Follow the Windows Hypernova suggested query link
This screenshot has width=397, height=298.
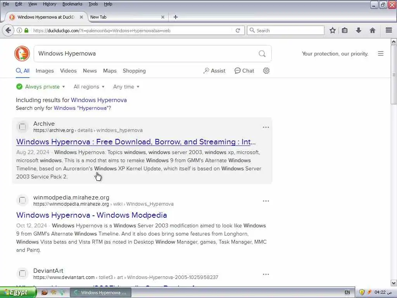99,100
